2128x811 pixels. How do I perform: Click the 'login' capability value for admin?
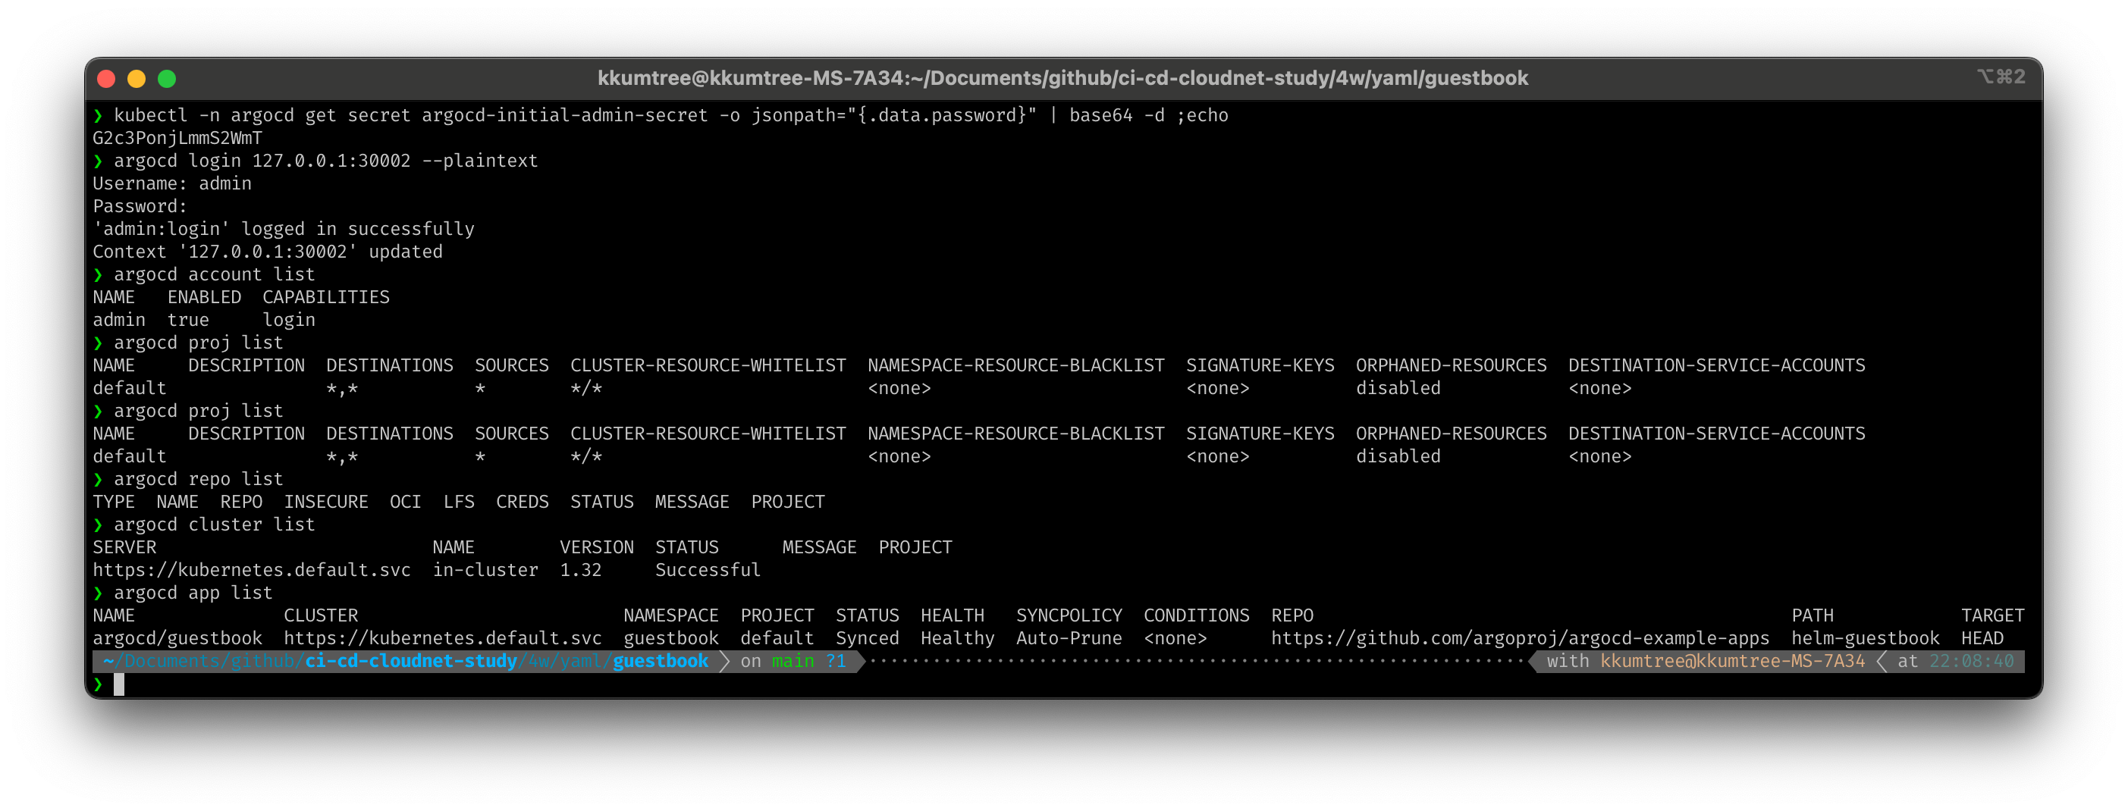tap(288, 320)
